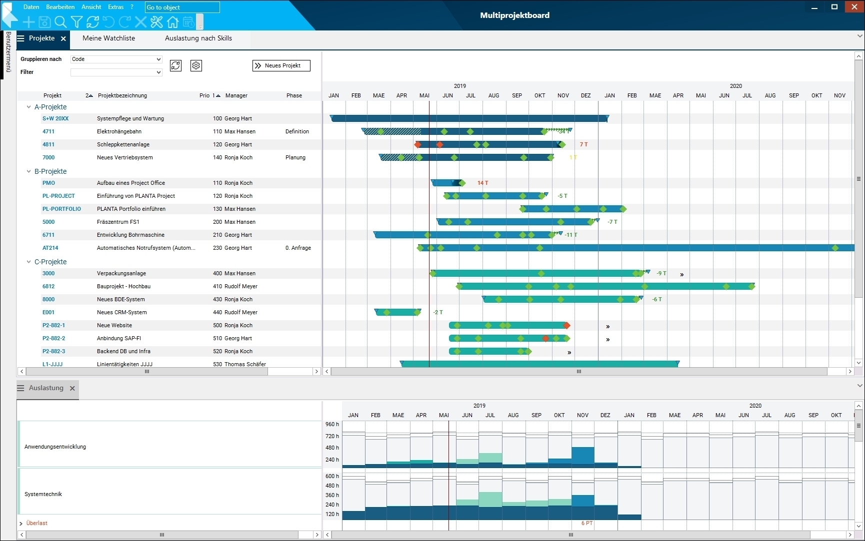Click the Undo arrow icon
Screen dimensions: 865x541
point(108,22)
